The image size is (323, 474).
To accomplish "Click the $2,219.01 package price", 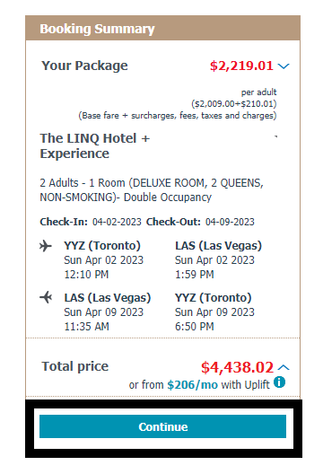I will pyautogui.click(x=241, y=66).
